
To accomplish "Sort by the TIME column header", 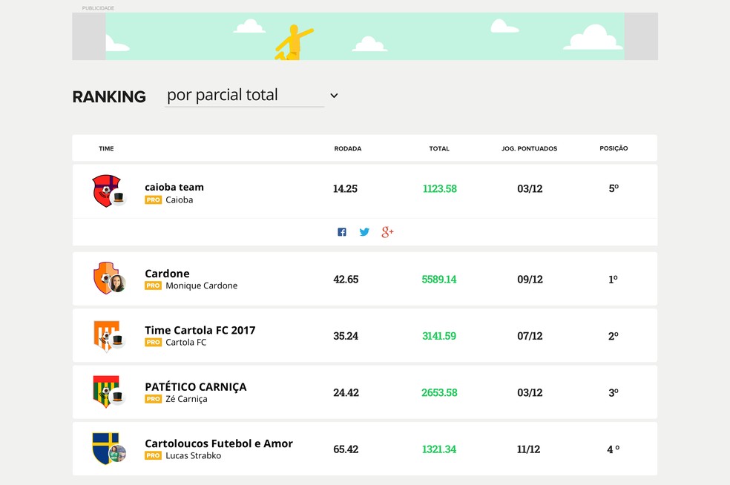I will [x=106, y=148].
